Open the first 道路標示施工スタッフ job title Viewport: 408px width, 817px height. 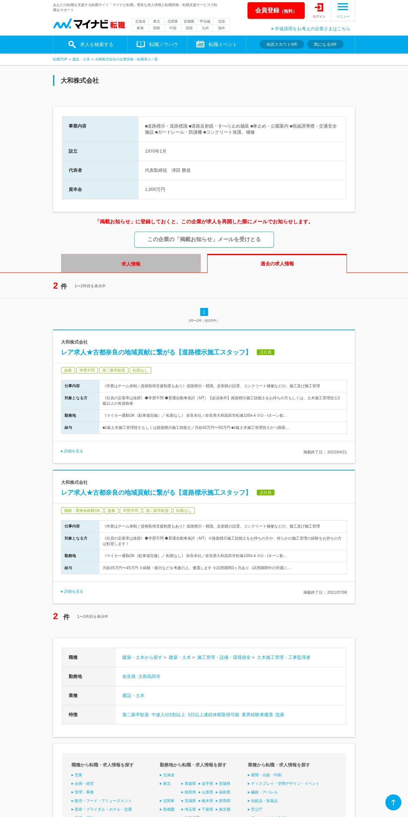[x=156, y=352]
